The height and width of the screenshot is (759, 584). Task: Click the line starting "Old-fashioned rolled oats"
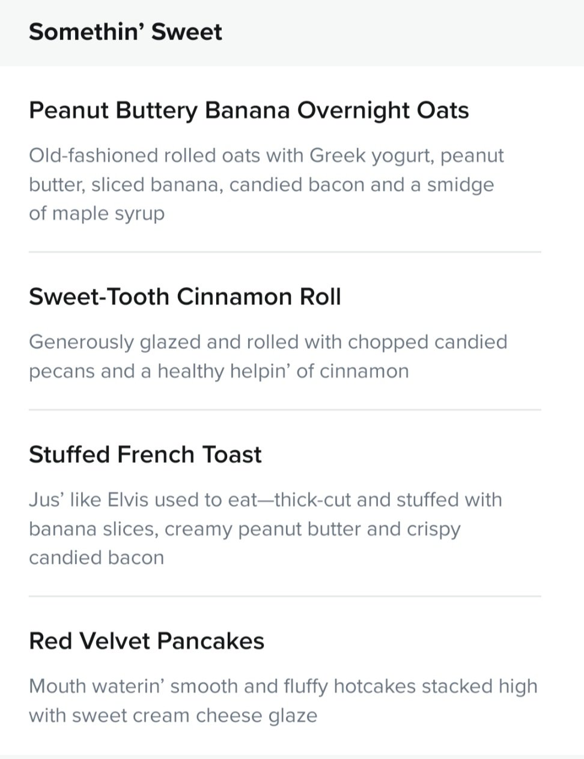point(266,156)
